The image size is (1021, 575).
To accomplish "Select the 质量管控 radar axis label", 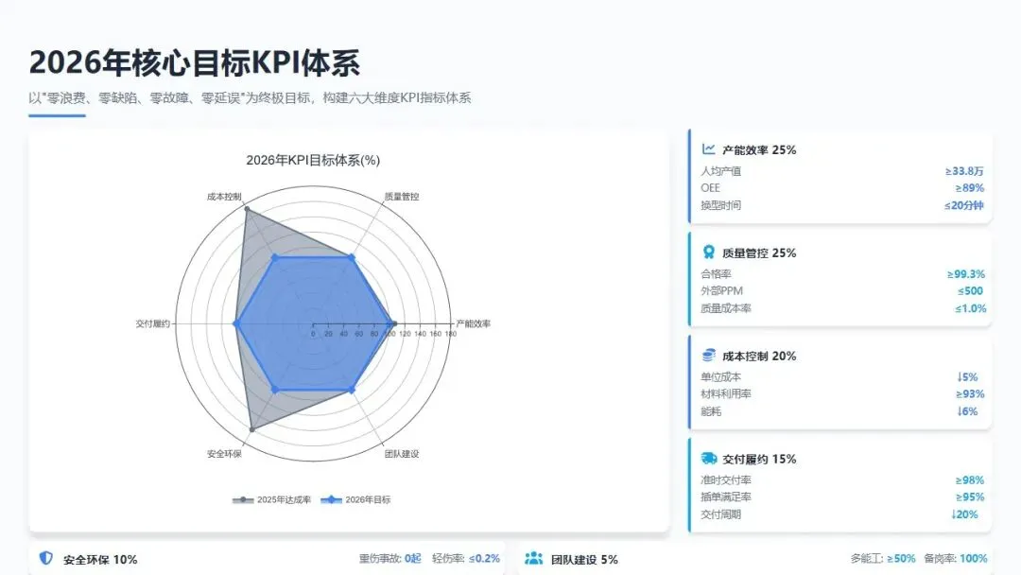I will (402, 196).
